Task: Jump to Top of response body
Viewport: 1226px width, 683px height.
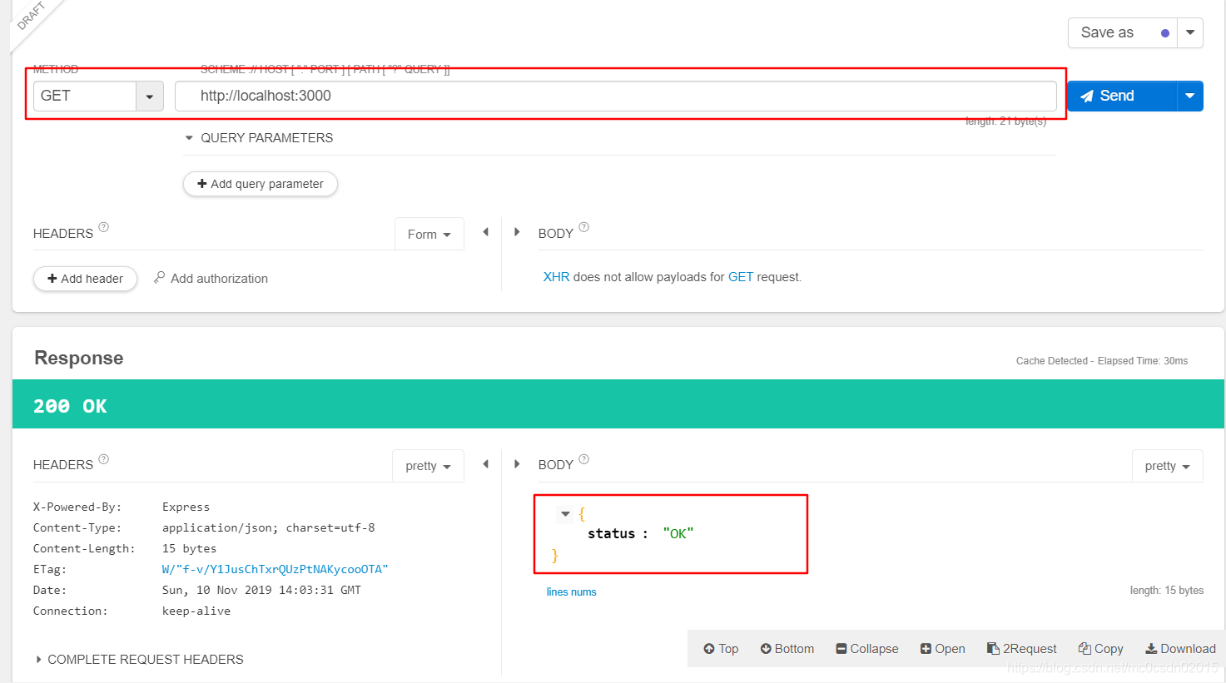Action: (721, 649)
